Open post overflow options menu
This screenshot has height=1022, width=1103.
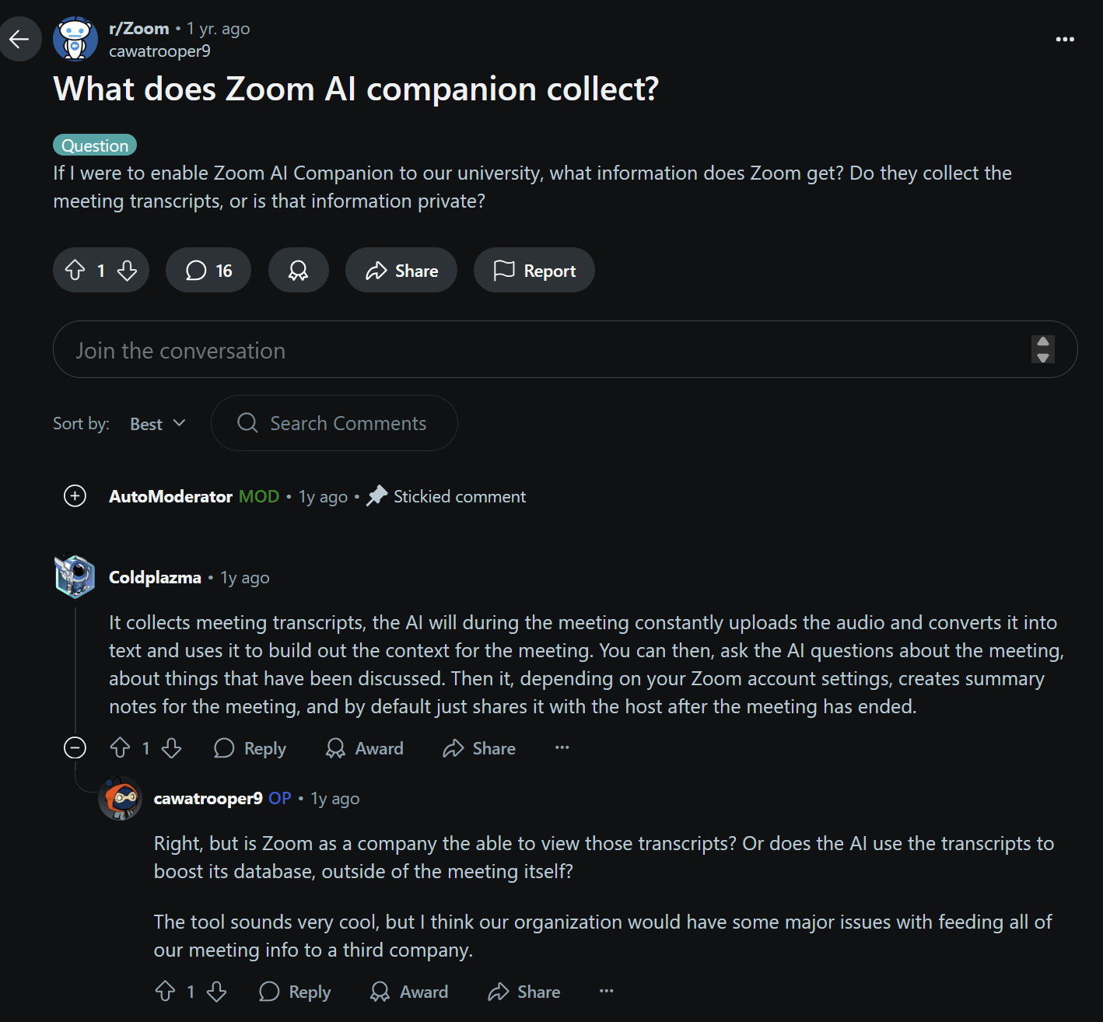(x=1064, y=39)
